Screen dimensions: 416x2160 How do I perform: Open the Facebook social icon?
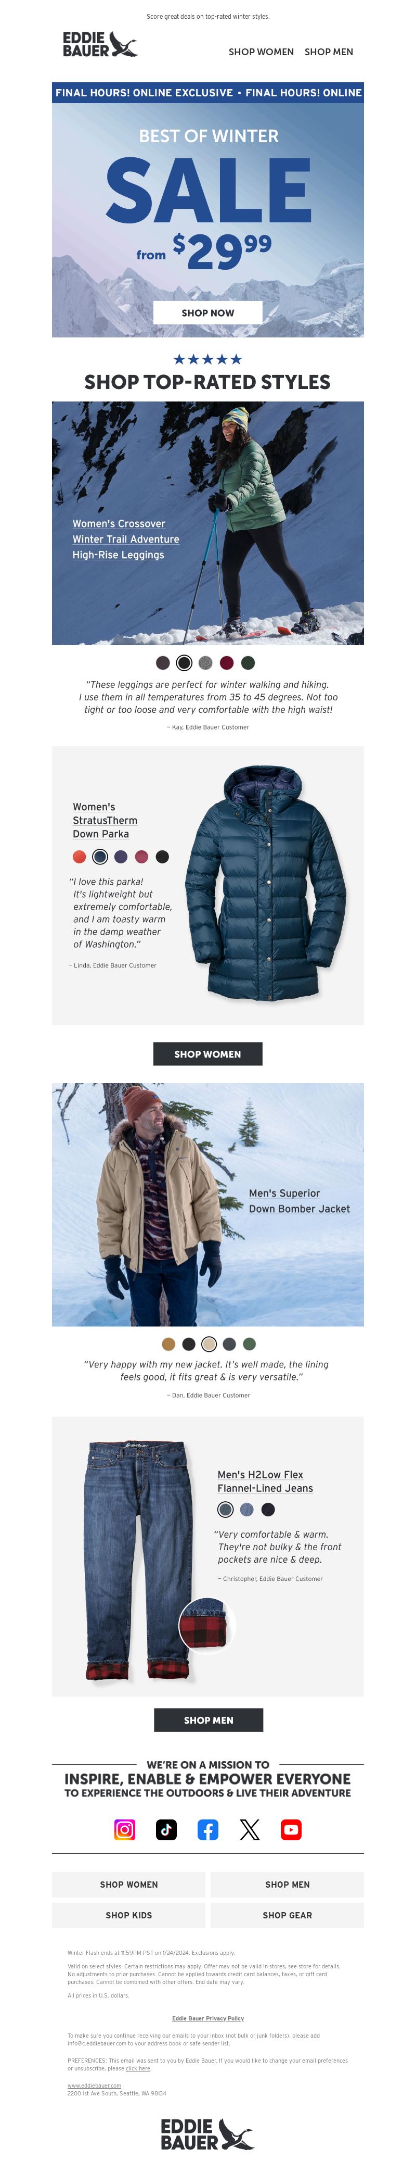tap(207, 1829)
